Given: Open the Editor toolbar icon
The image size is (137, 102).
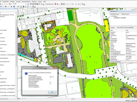Looking at the screenshot, I should [28, 4].
